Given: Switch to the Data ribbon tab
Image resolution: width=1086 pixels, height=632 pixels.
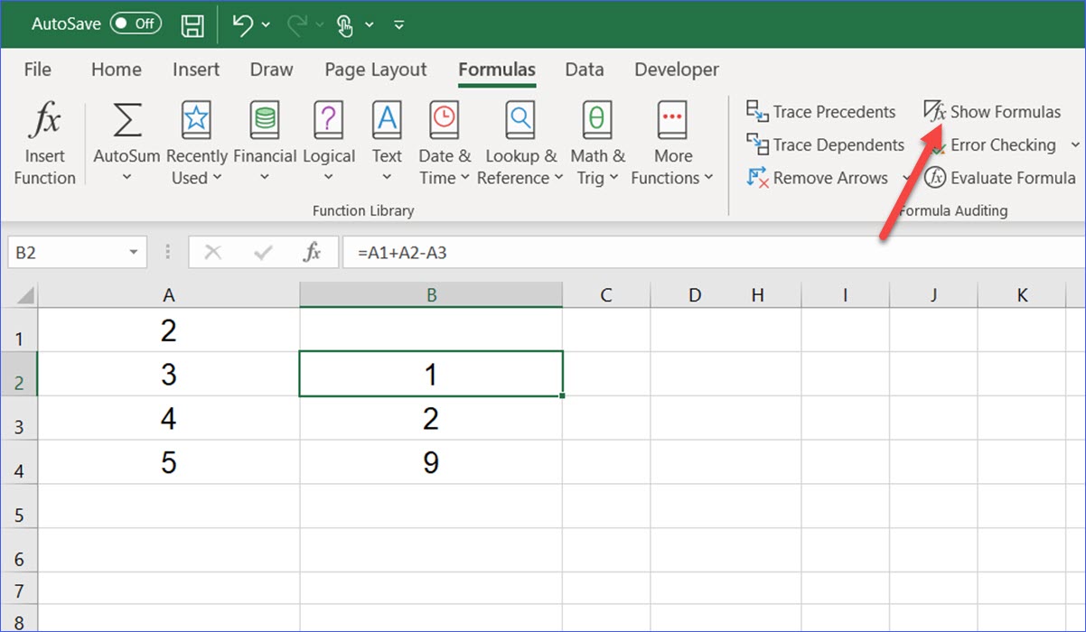Looking at the screenshot, I should tap(584, 70).
